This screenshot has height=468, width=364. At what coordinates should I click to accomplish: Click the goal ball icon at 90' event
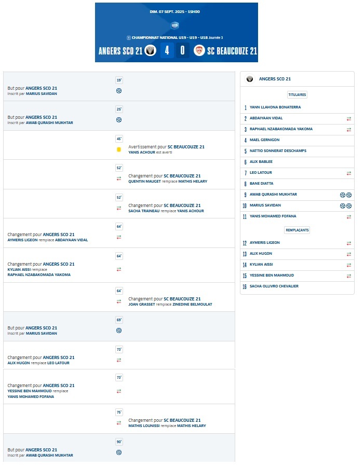click(119, 452)
